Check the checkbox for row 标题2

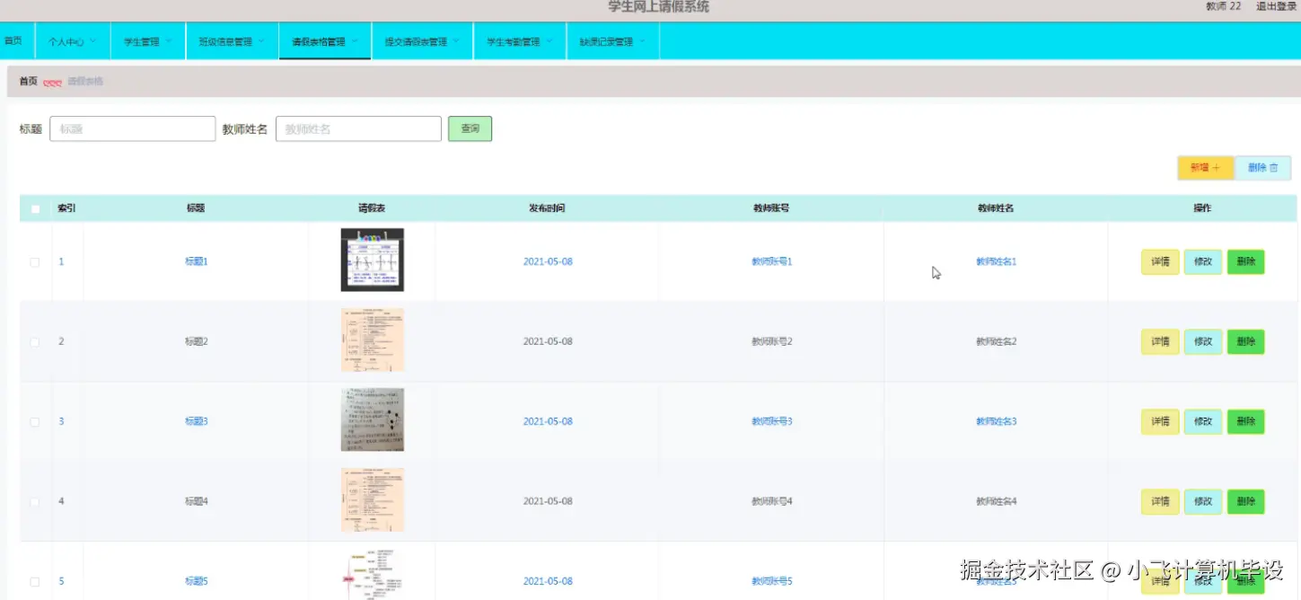(x=35, y=342)
